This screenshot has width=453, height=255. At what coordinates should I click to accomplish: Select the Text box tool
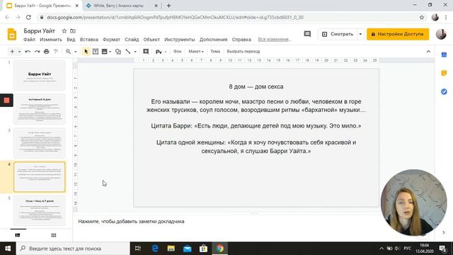coord(96,52)
